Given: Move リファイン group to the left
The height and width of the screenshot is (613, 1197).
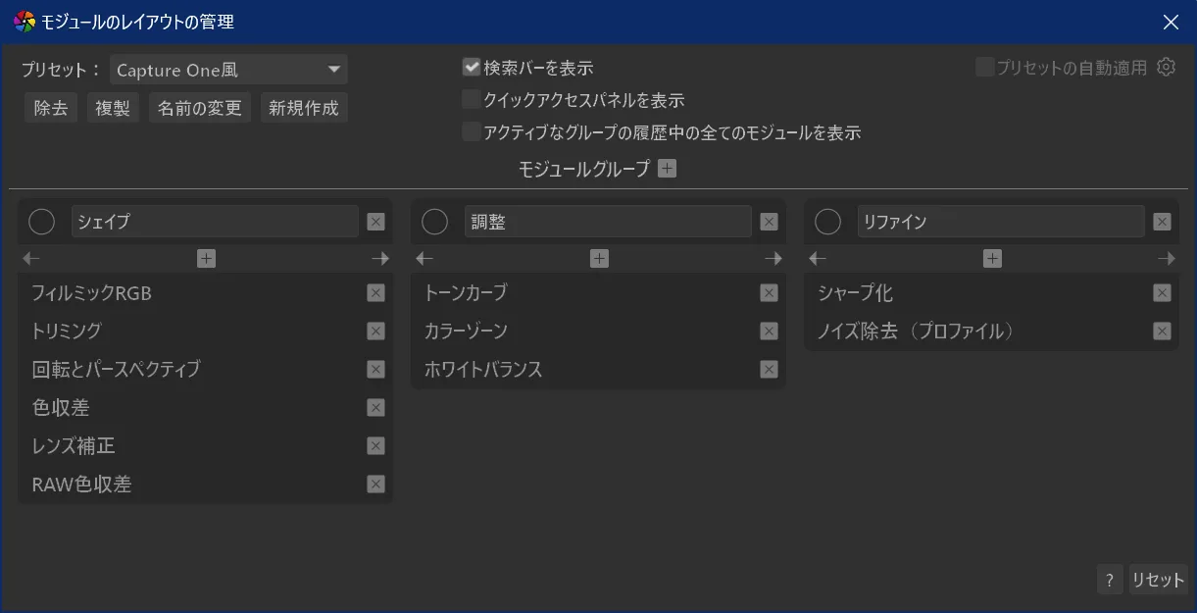Looking at the screenshot, I should (818, 259).
